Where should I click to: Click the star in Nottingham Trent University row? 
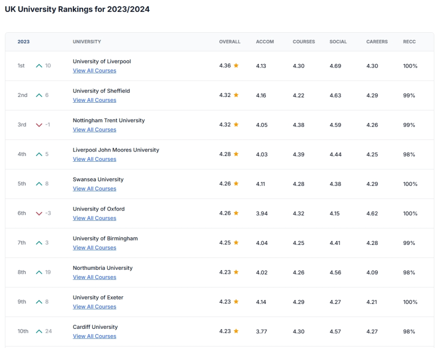tap(236, 124)
